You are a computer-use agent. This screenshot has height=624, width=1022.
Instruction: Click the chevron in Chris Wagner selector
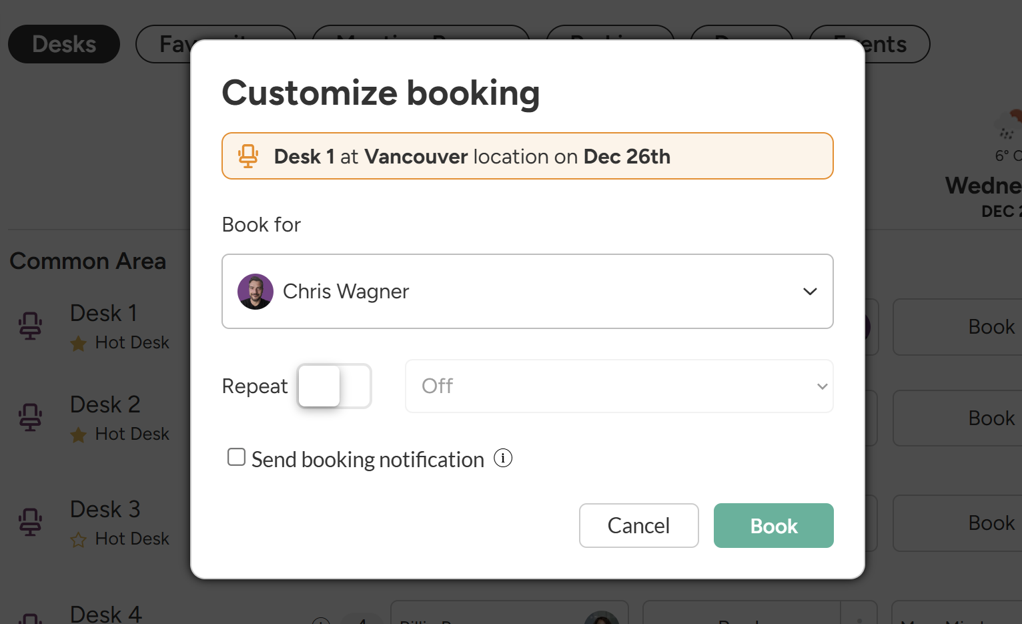pos(810,292)
